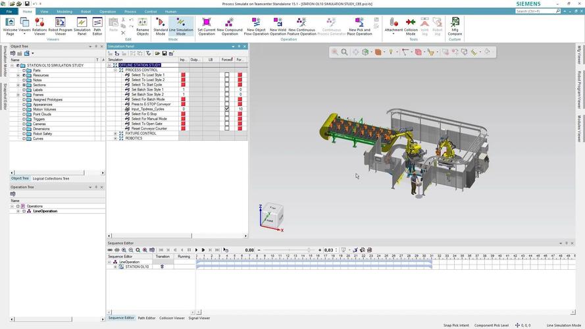Create a New Continuous Feature Operation
The height and width of the screenshot is (329, 585).
tap(301, 26)
